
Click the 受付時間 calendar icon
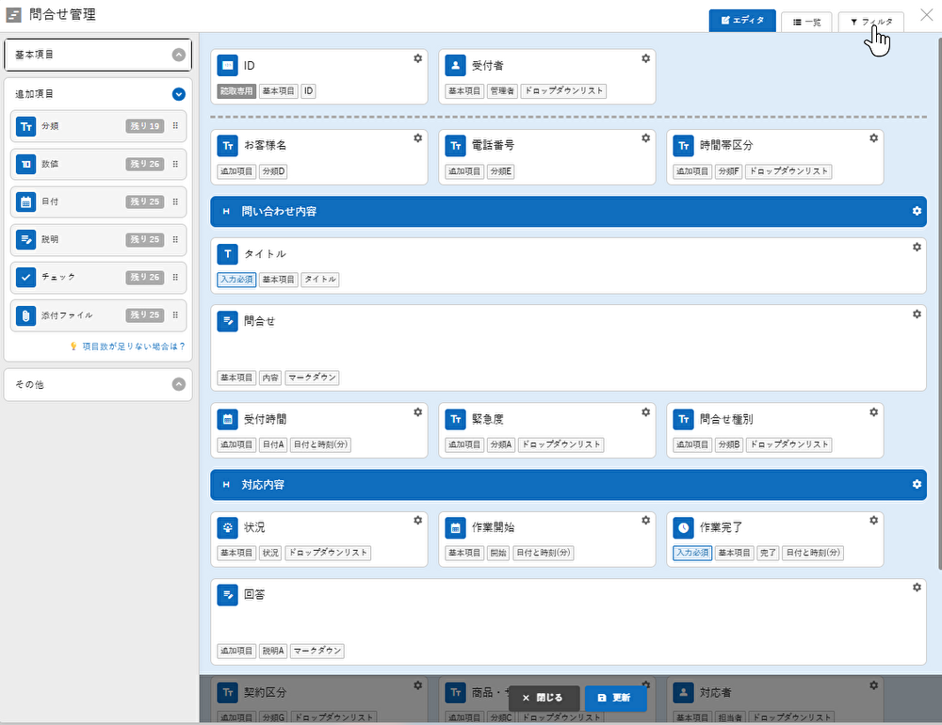tap(228, 419)
